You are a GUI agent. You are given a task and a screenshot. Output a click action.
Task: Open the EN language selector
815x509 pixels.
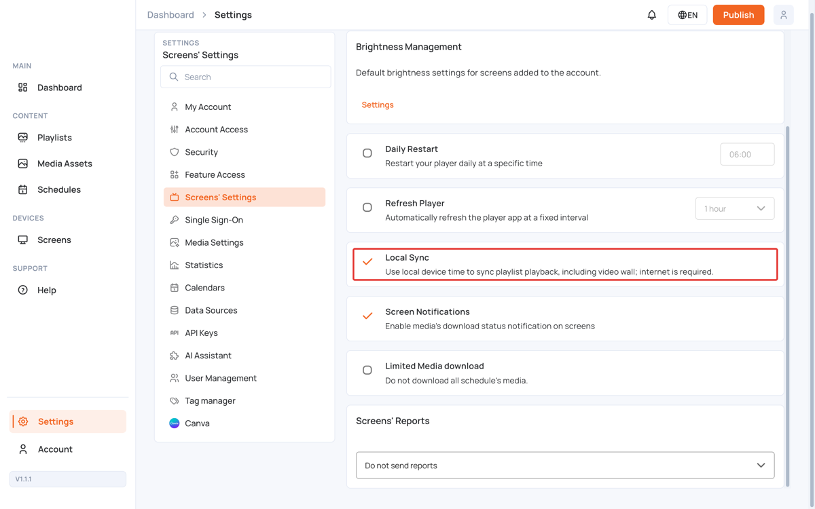(x=687, y=15)
